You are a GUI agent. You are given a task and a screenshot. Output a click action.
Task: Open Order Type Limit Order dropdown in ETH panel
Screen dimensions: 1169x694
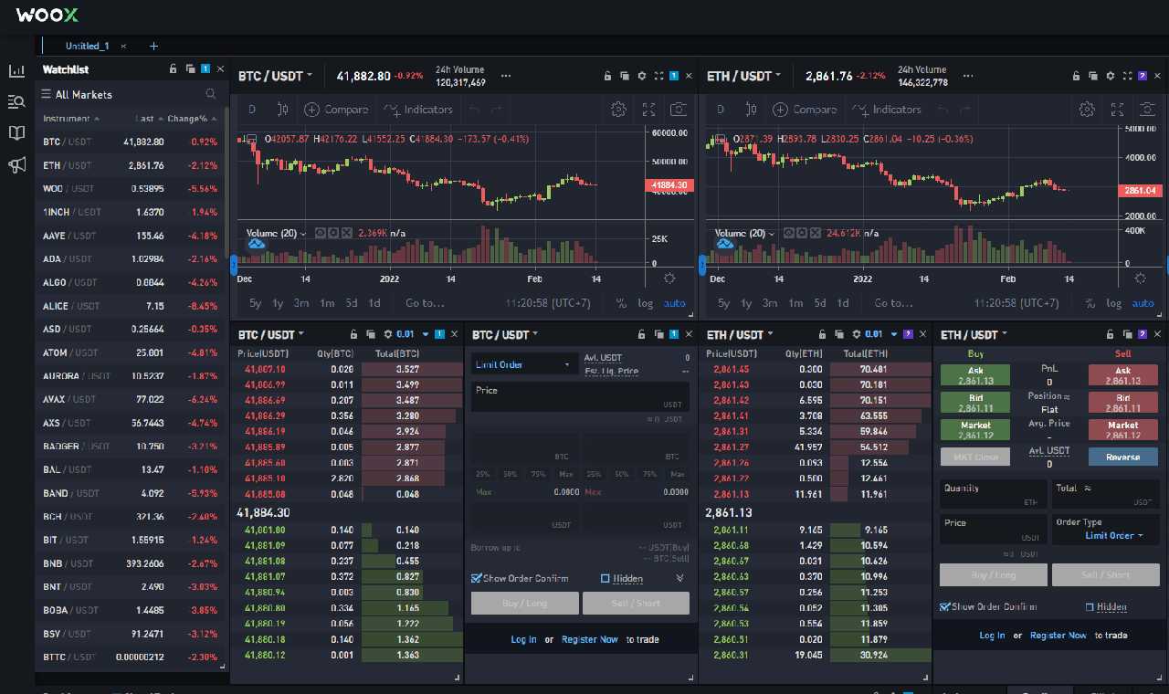(x=1114, y=535)
